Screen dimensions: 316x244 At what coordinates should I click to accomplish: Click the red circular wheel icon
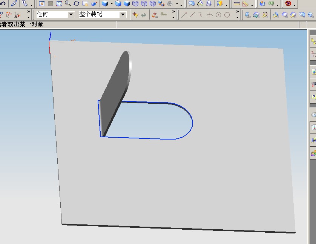pos(288,3)
